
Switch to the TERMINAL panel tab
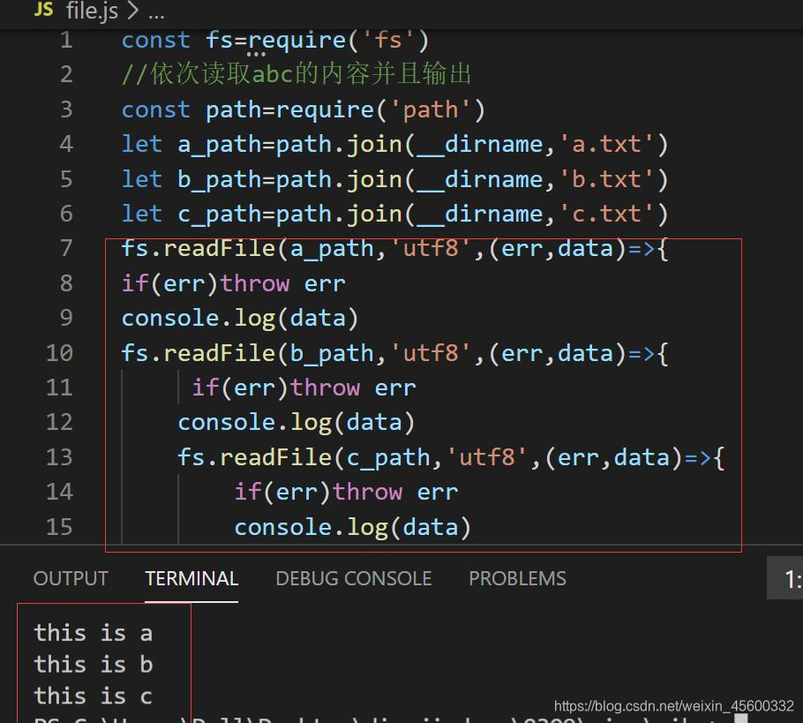tap(191, 578)
